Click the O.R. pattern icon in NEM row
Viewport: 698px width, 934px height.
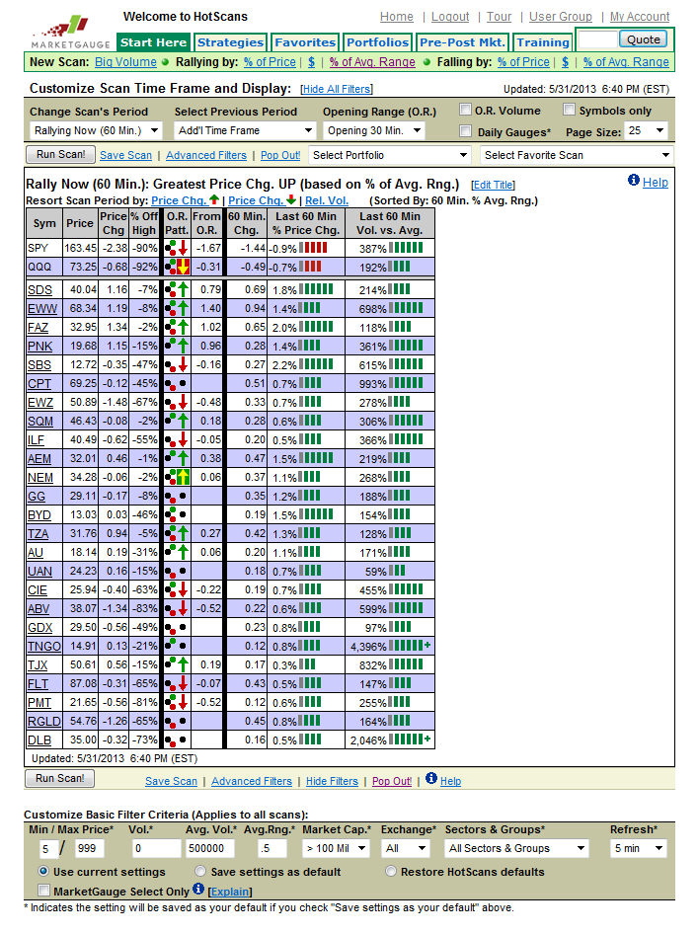pos(177,477)
